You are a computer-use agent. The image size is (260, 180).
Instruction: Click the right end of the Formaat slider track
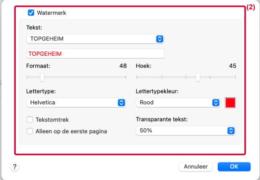[126, 77]
